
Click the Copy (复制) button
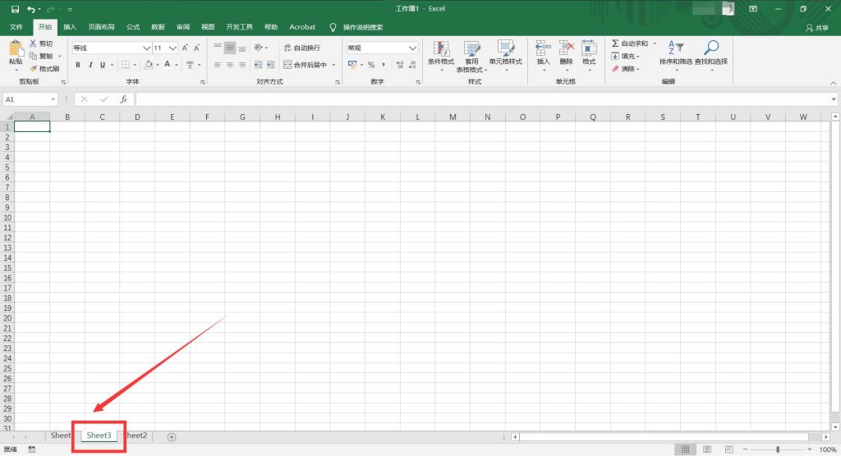pyautogui.click(x=41, y=56)
